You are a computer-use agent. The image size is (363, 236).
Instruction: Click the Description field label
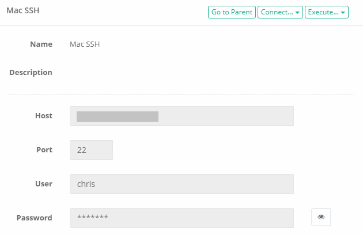(31, 73)
